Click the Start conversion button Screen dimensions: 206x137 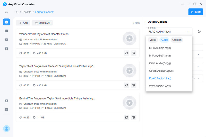pyautogui.click(x=195, y=12)
